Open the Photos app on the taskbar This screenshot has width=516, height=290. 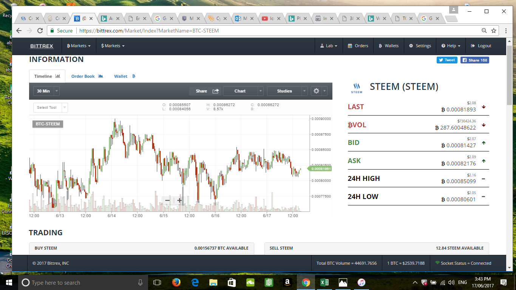coord(343,282)
